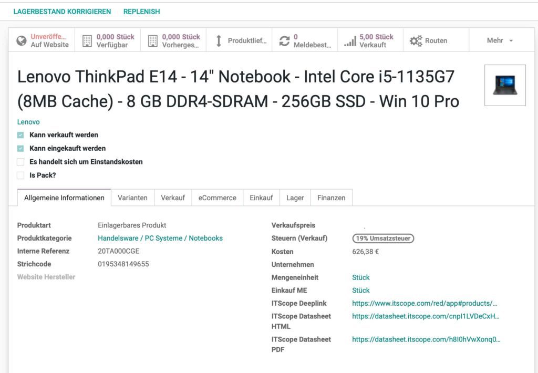Open the ITScope Datasheet HTML link

pos(426,316)
